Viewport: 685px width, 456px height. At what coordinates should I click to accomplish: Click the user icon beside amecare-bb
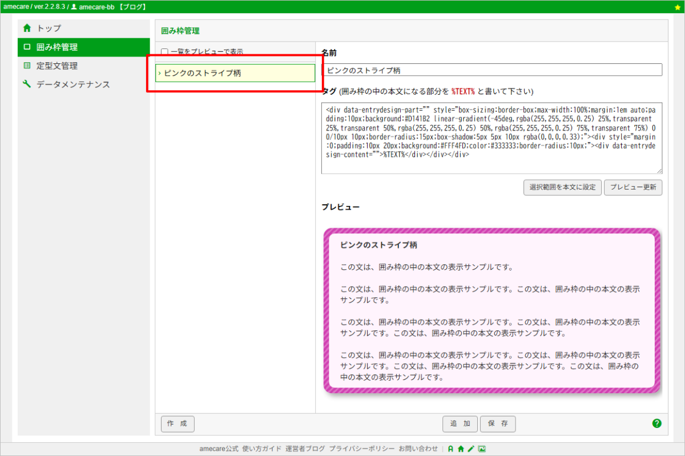[74, 7]
